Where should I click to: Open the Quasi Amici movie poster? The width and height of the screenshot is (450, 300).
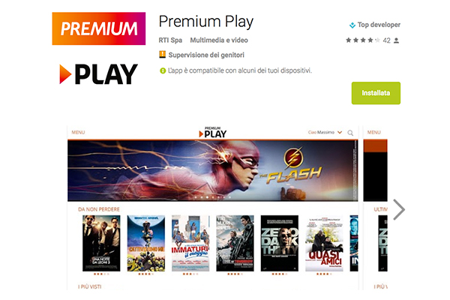click(x=324, y=243)
